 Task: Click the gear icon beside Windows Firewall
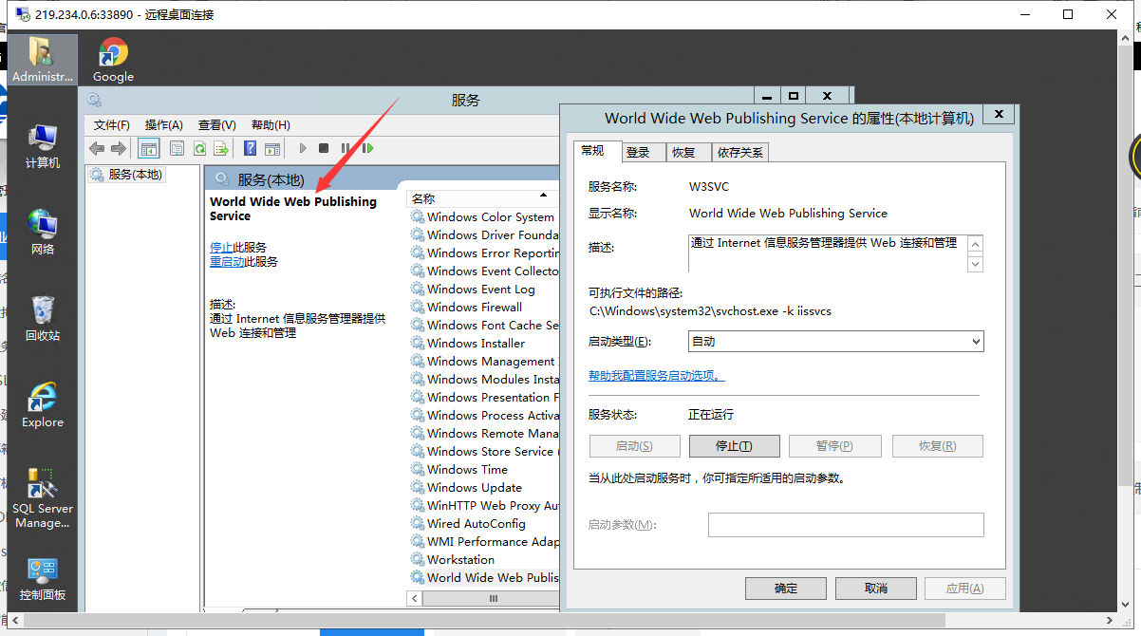tap(418, 308)
